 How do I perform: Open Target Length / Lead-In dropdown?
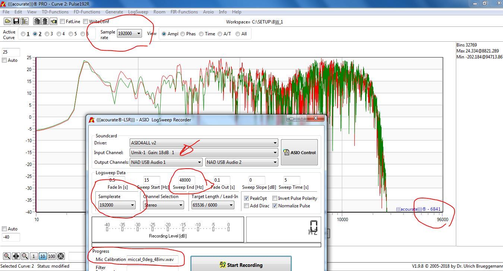point(213,205)
